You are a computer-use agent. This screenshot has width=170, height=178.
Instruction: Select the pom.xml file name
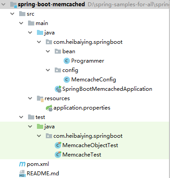pos(38,164)
